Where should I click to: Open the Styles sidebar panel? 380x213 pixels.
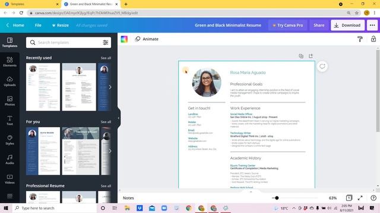[9, 140]
